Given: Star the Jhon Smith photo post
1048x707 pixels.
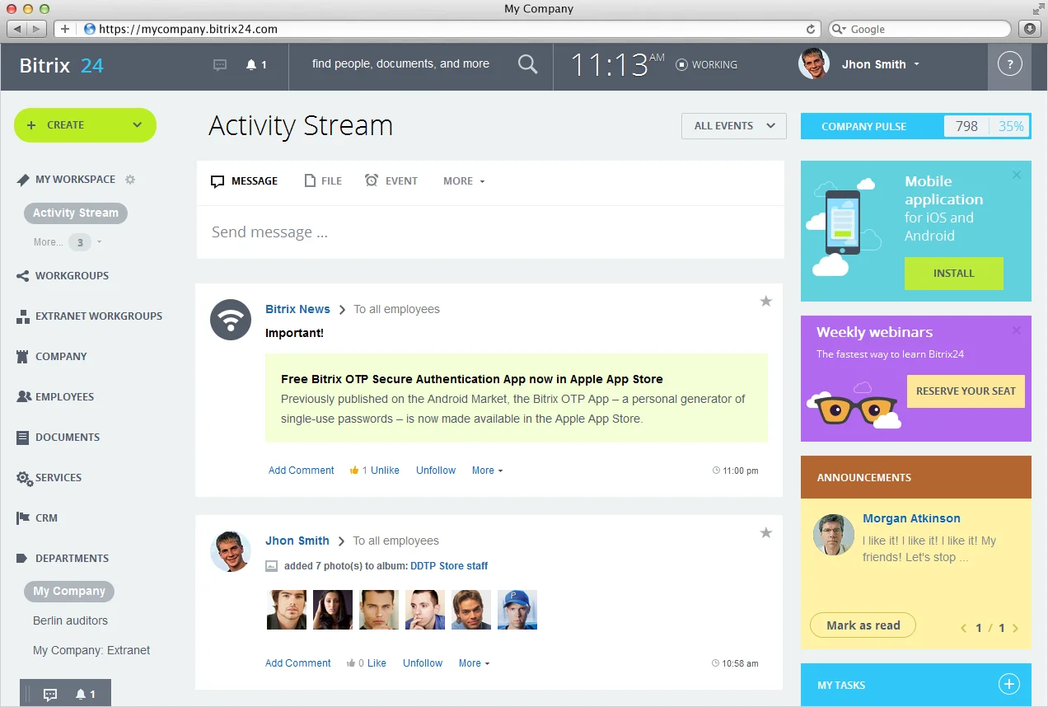Looking at the screenshot, I should click(x=765, y=533).
